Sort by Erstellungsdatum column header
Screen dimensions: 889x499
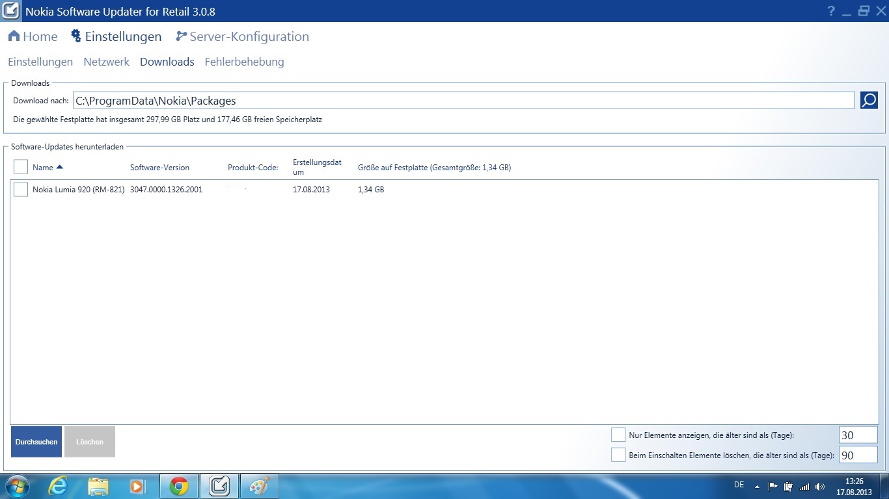[317, 167]
